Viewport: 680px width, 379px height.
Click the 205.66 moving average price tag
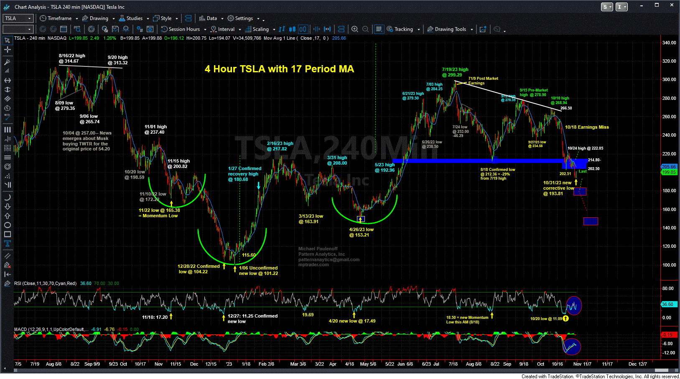click(x=669, y=167)
